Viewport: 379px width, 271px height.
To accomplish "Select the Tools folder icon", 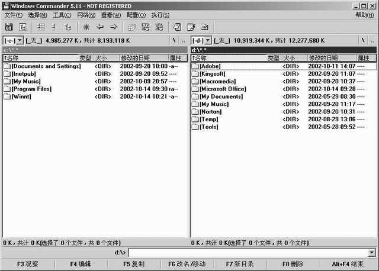I will click(195, 127).
